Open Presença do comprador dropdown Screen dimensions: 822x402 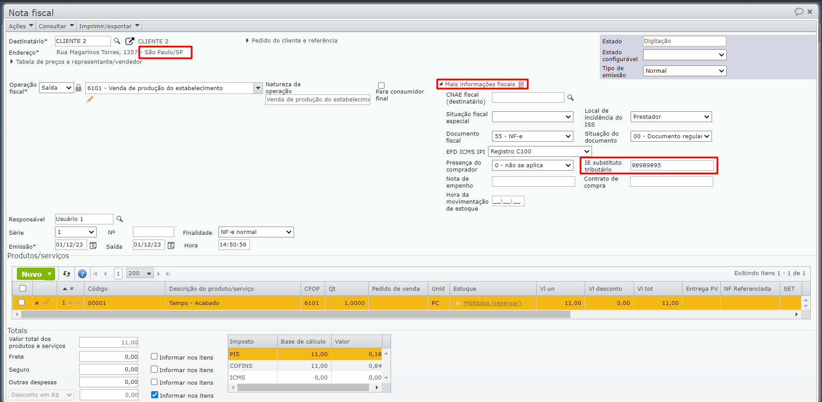click(x=533, y=165)
